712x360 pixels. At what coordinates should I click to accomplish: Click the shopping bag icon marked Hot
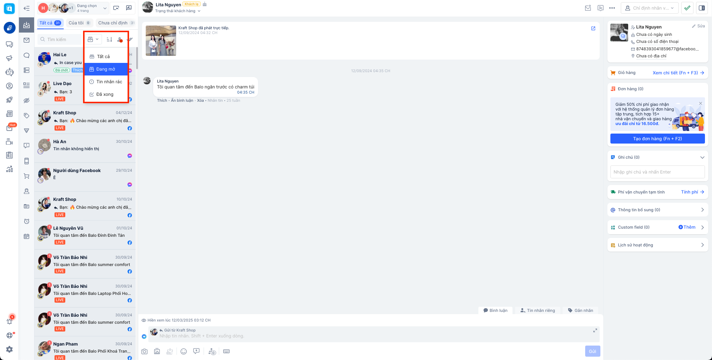[9, 128]
